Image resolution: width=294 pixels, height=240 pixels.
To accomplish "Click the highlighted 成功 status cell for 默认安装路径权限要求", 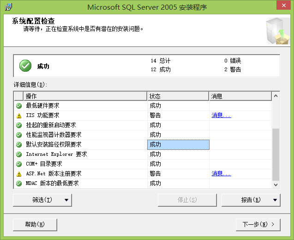I will pyautogui.click(x=178, y=145).
